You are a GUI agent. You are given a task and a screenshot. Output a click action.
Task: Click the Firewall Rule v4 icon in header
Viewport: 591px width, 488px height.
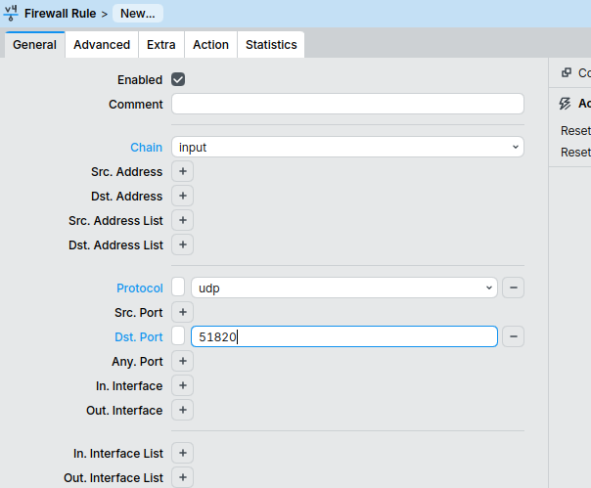coord(11,13)
